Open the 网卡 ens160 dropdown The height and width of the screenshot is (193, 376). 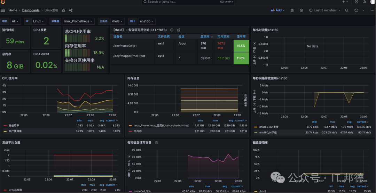pyautogui.click(x=147, y=21)
